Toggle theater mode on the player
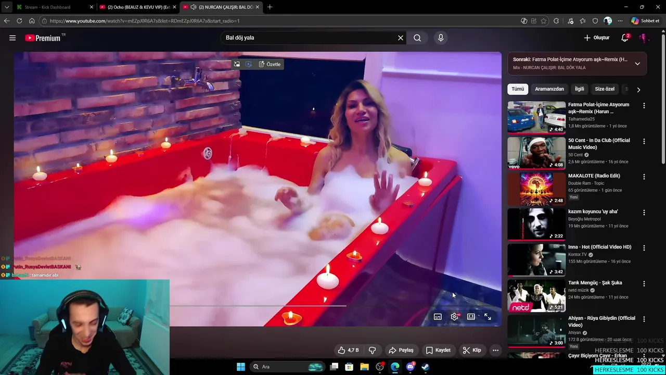The height and width of the screenshot is (375, 666). (471, 317)
